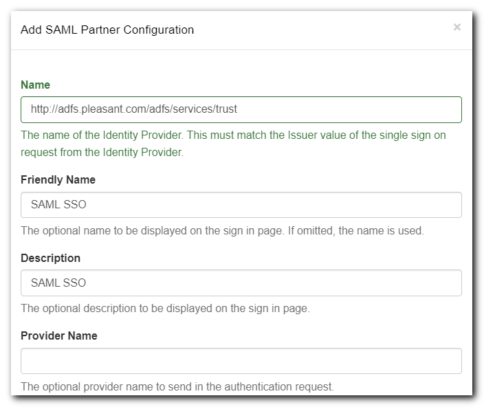
Task: Click the Name input field
Action: coord(241,109)
